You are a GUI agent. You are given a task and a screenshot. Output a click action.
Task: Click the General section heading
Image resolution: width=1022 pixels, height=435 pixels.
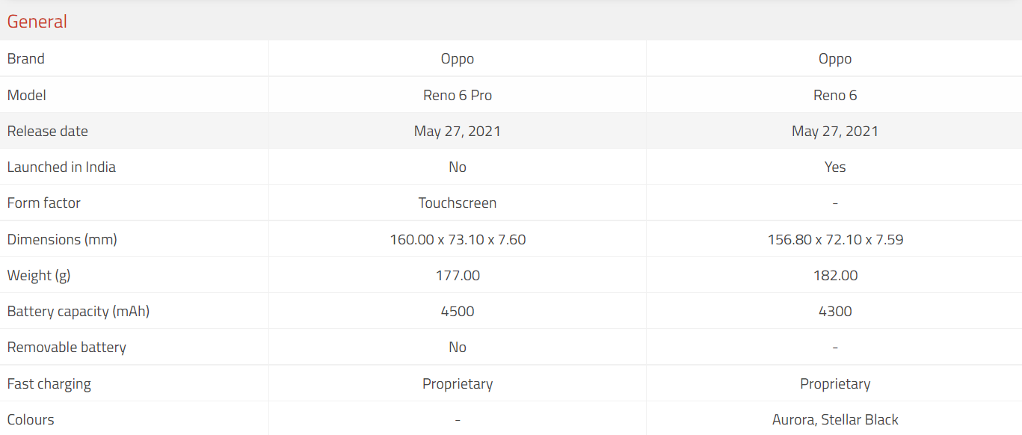37,22
